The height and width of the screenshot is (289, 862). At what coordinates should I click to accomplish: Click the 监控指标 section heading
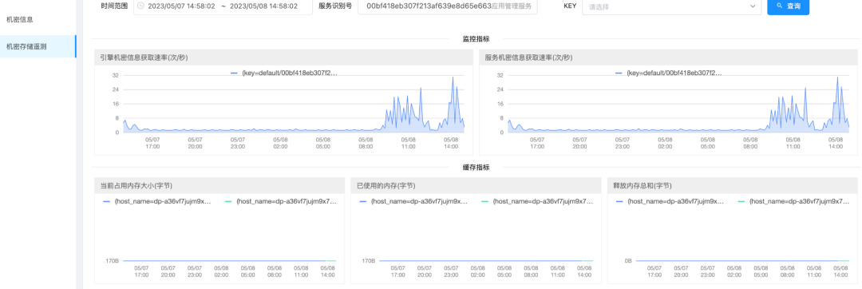coord(476,39)
